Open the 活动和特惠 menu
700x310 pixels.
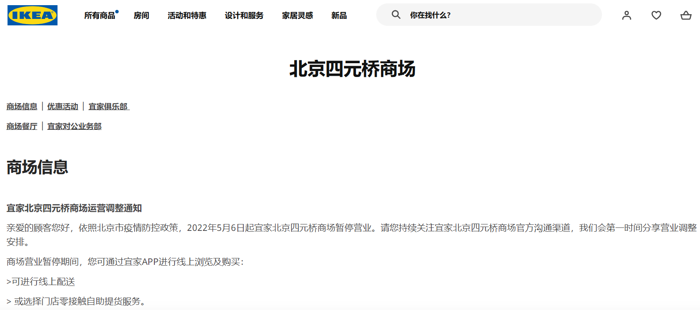pos(187,15)
